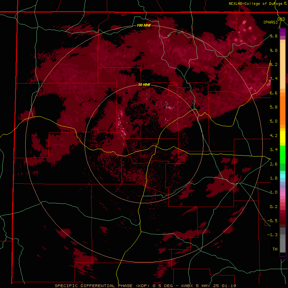The height and width of the screenshot is (288, 288).
Task: Click the 50 NMI range ring label
Action: point(144,85)
